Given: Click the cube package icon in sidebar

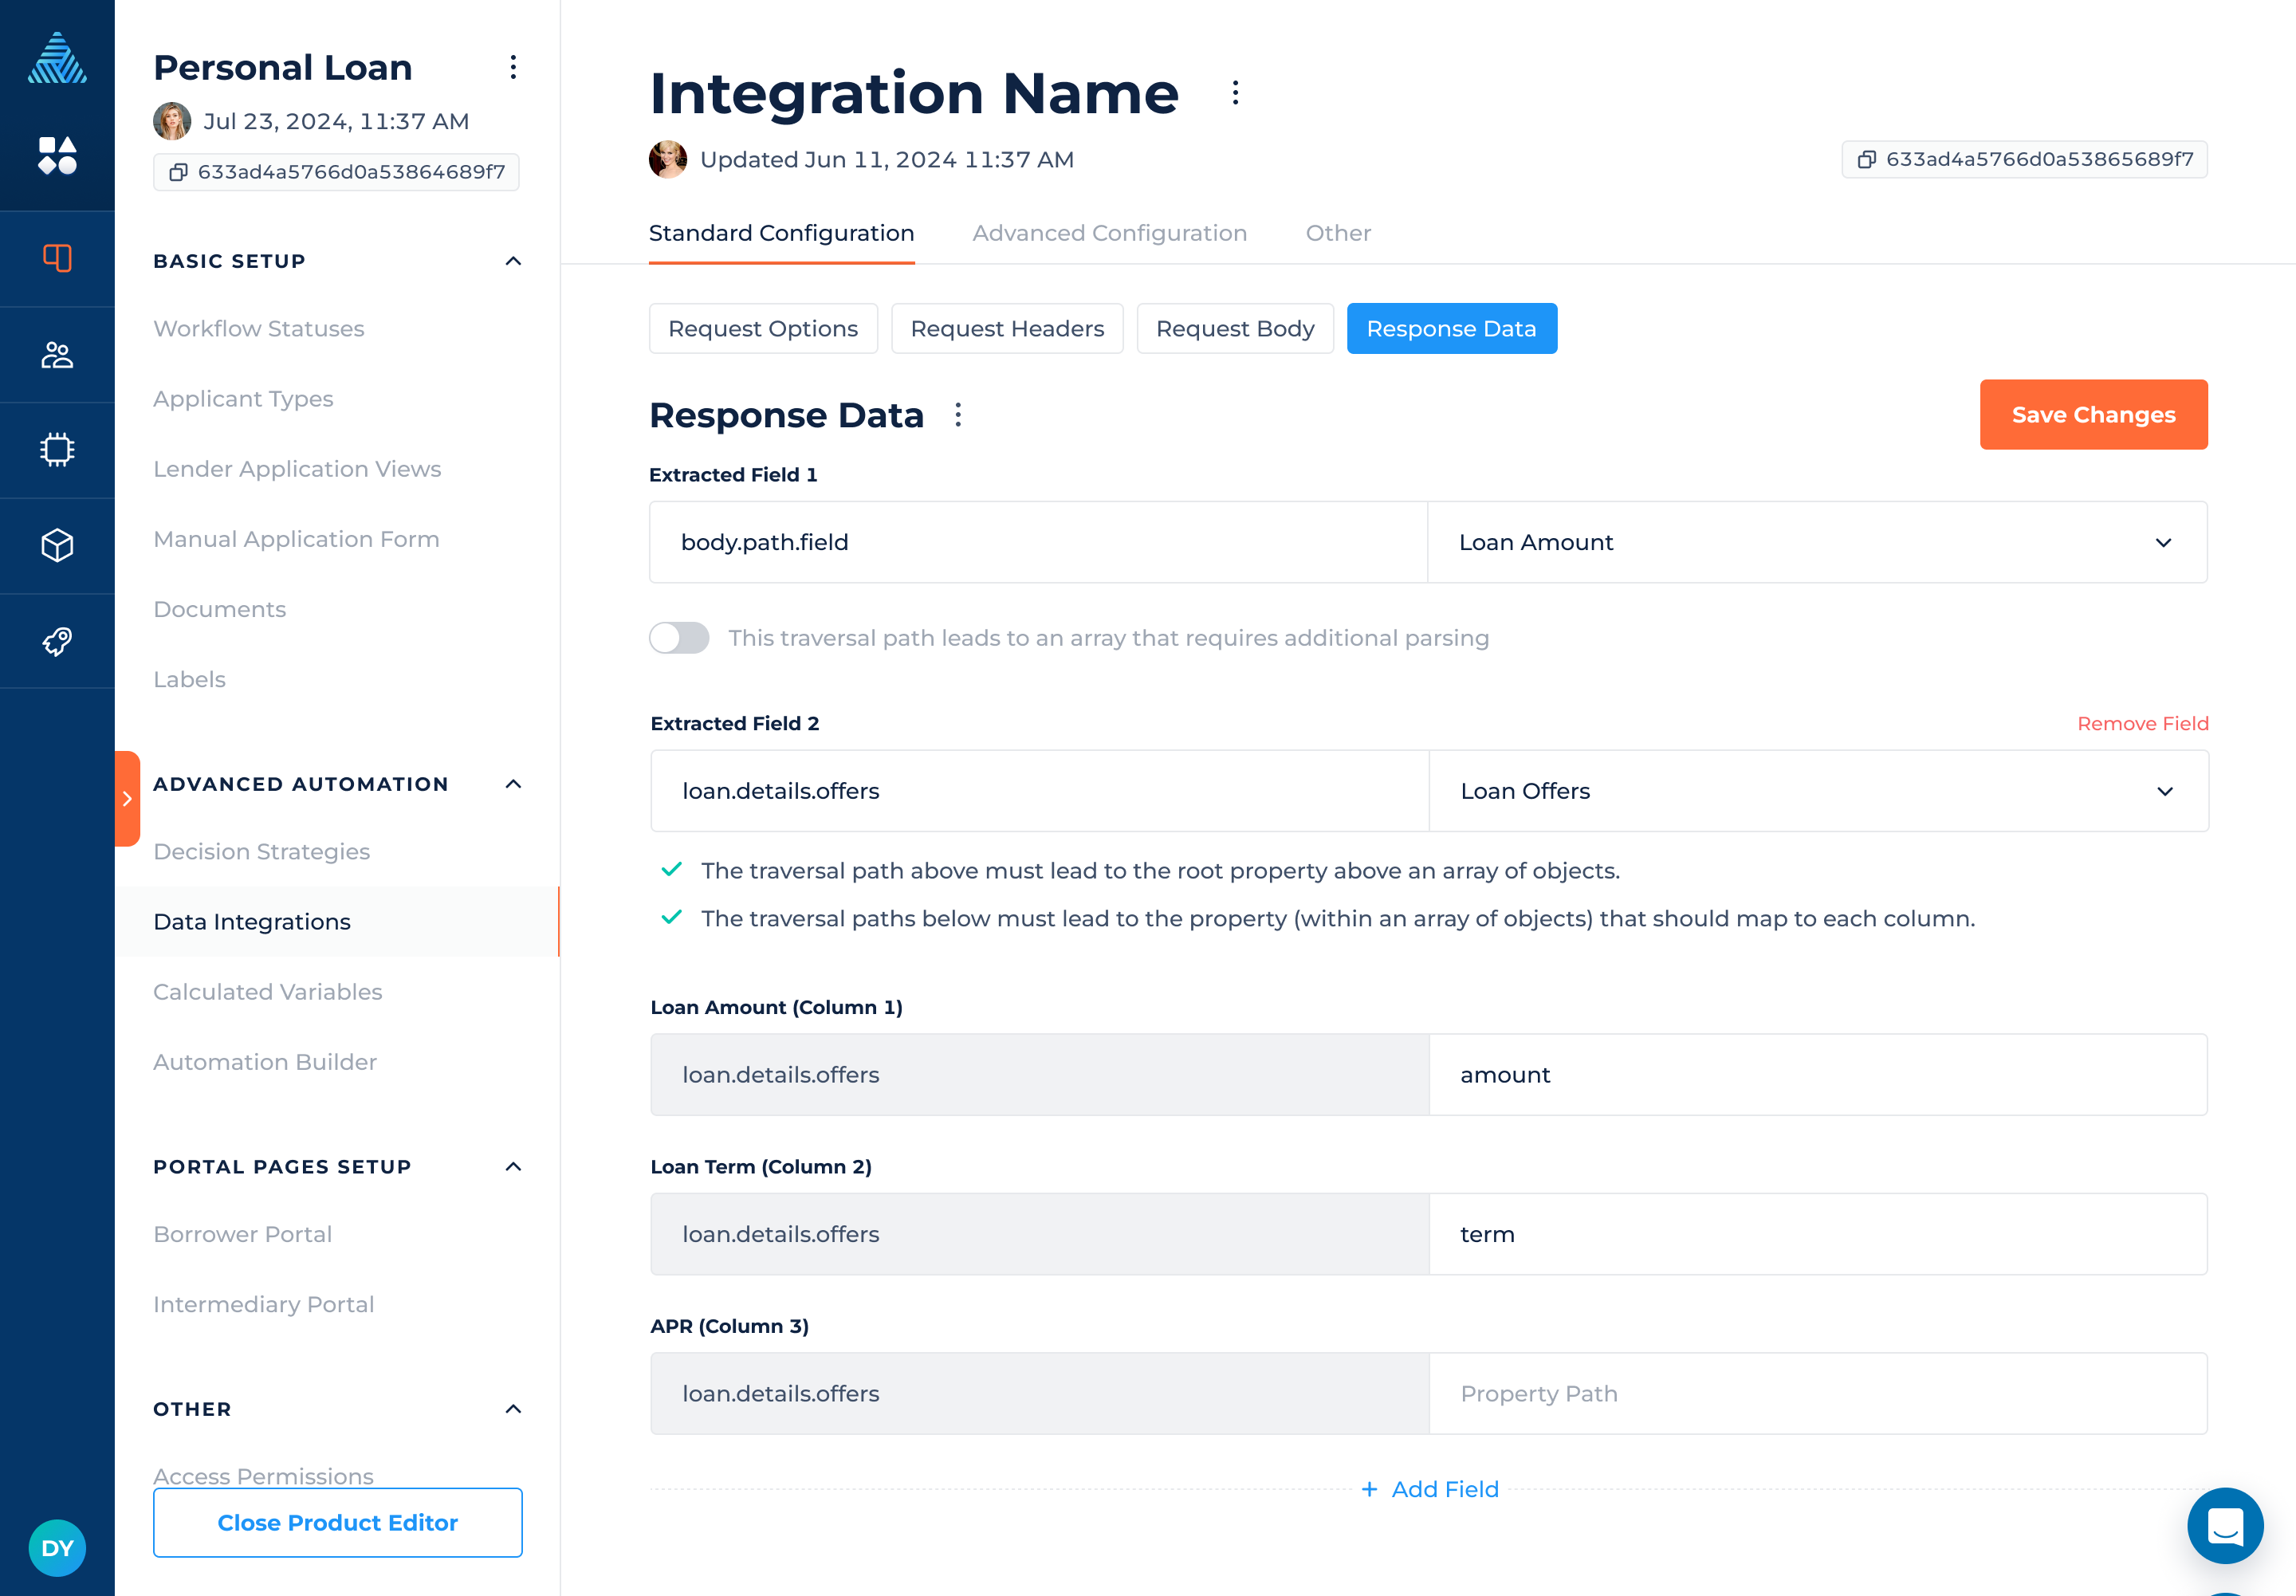Looking at the screenshot, I should tap(57, 545).
